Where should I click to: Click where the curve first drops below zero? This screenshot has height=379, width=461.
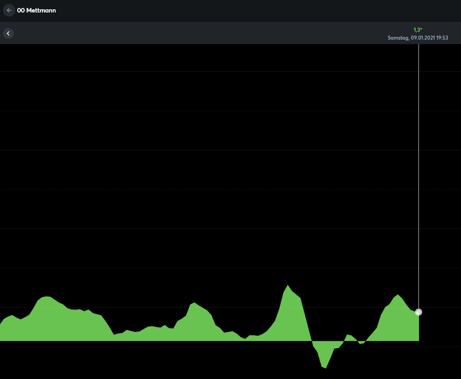311,341
